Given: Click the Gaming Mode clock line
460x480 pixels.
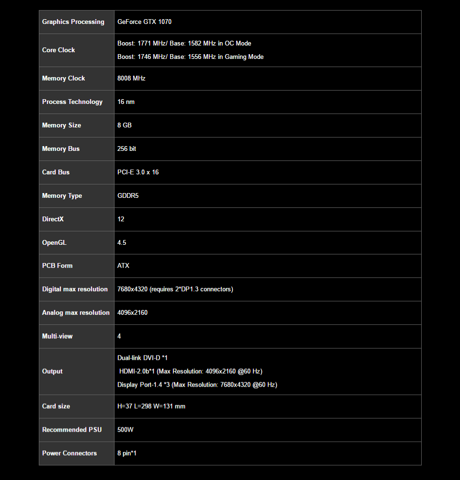Looking at the screenshot, I should point(190,57).
